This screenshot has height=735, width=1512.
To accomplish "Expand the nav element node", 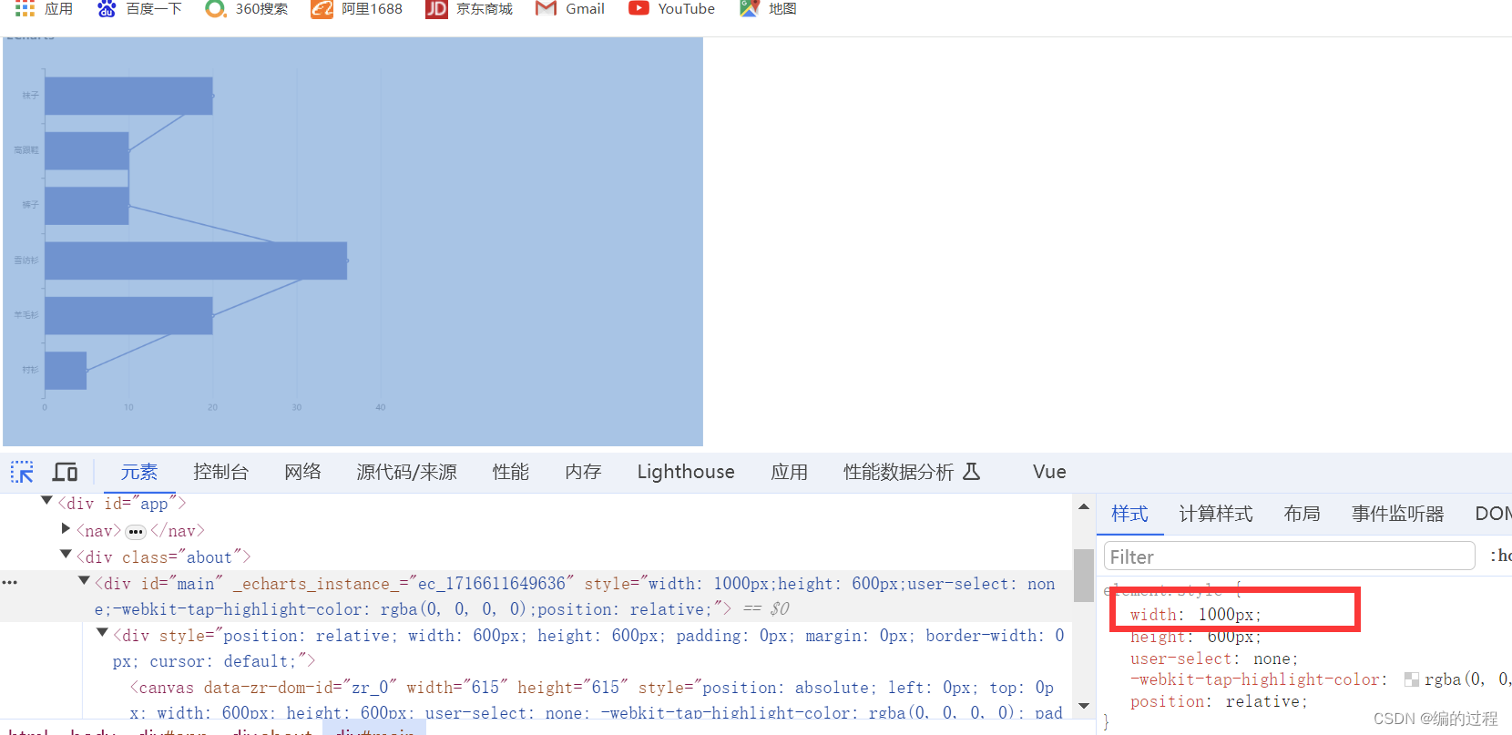I will 66,528.
